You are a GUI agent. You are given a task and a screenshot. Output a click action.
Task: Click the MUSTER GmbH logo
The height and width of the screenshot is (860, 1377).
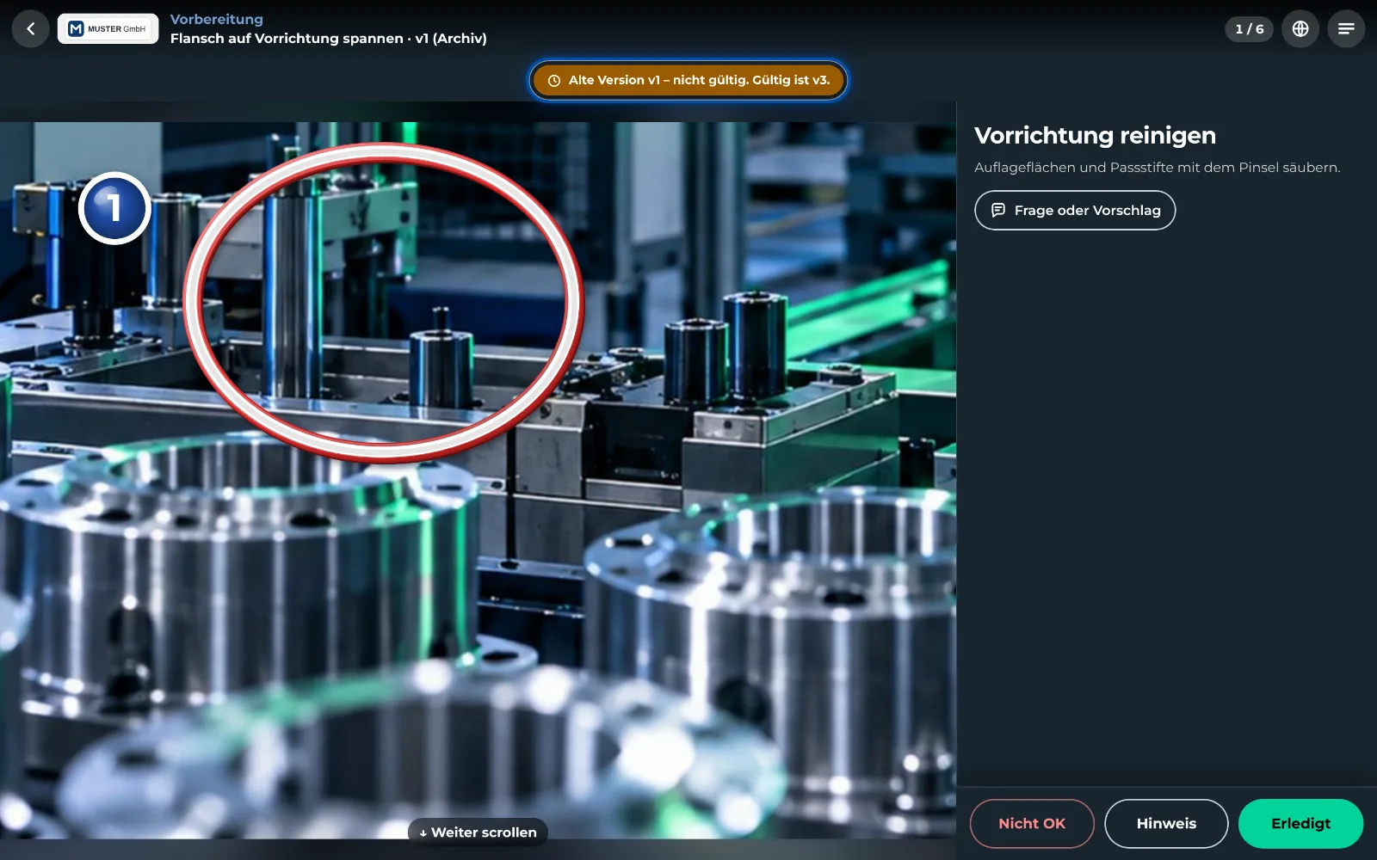108,28
